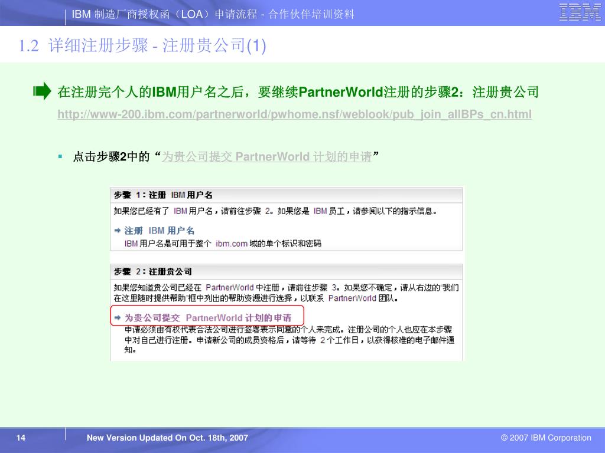This screenshot has width=605, height=453.
Task: Click slide title "1.2 详细注册步骤 - 注册贵公司(1)"
Action: [x=142, y=46]
